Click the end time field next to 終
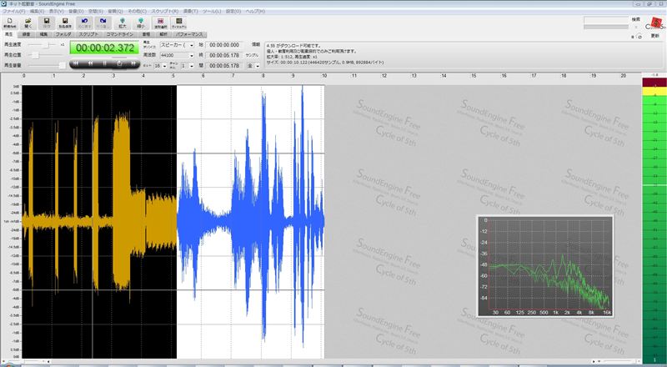This screenshot has height=367, width=667. click(224, 55)
